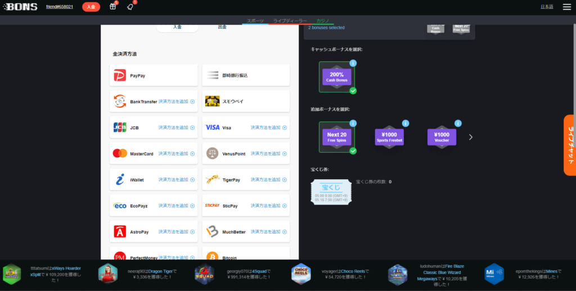Image resolution: width=576 pixels, height=291 pixels.
Task: Click the Mines winner link
Action: click(x=551, y=271)
